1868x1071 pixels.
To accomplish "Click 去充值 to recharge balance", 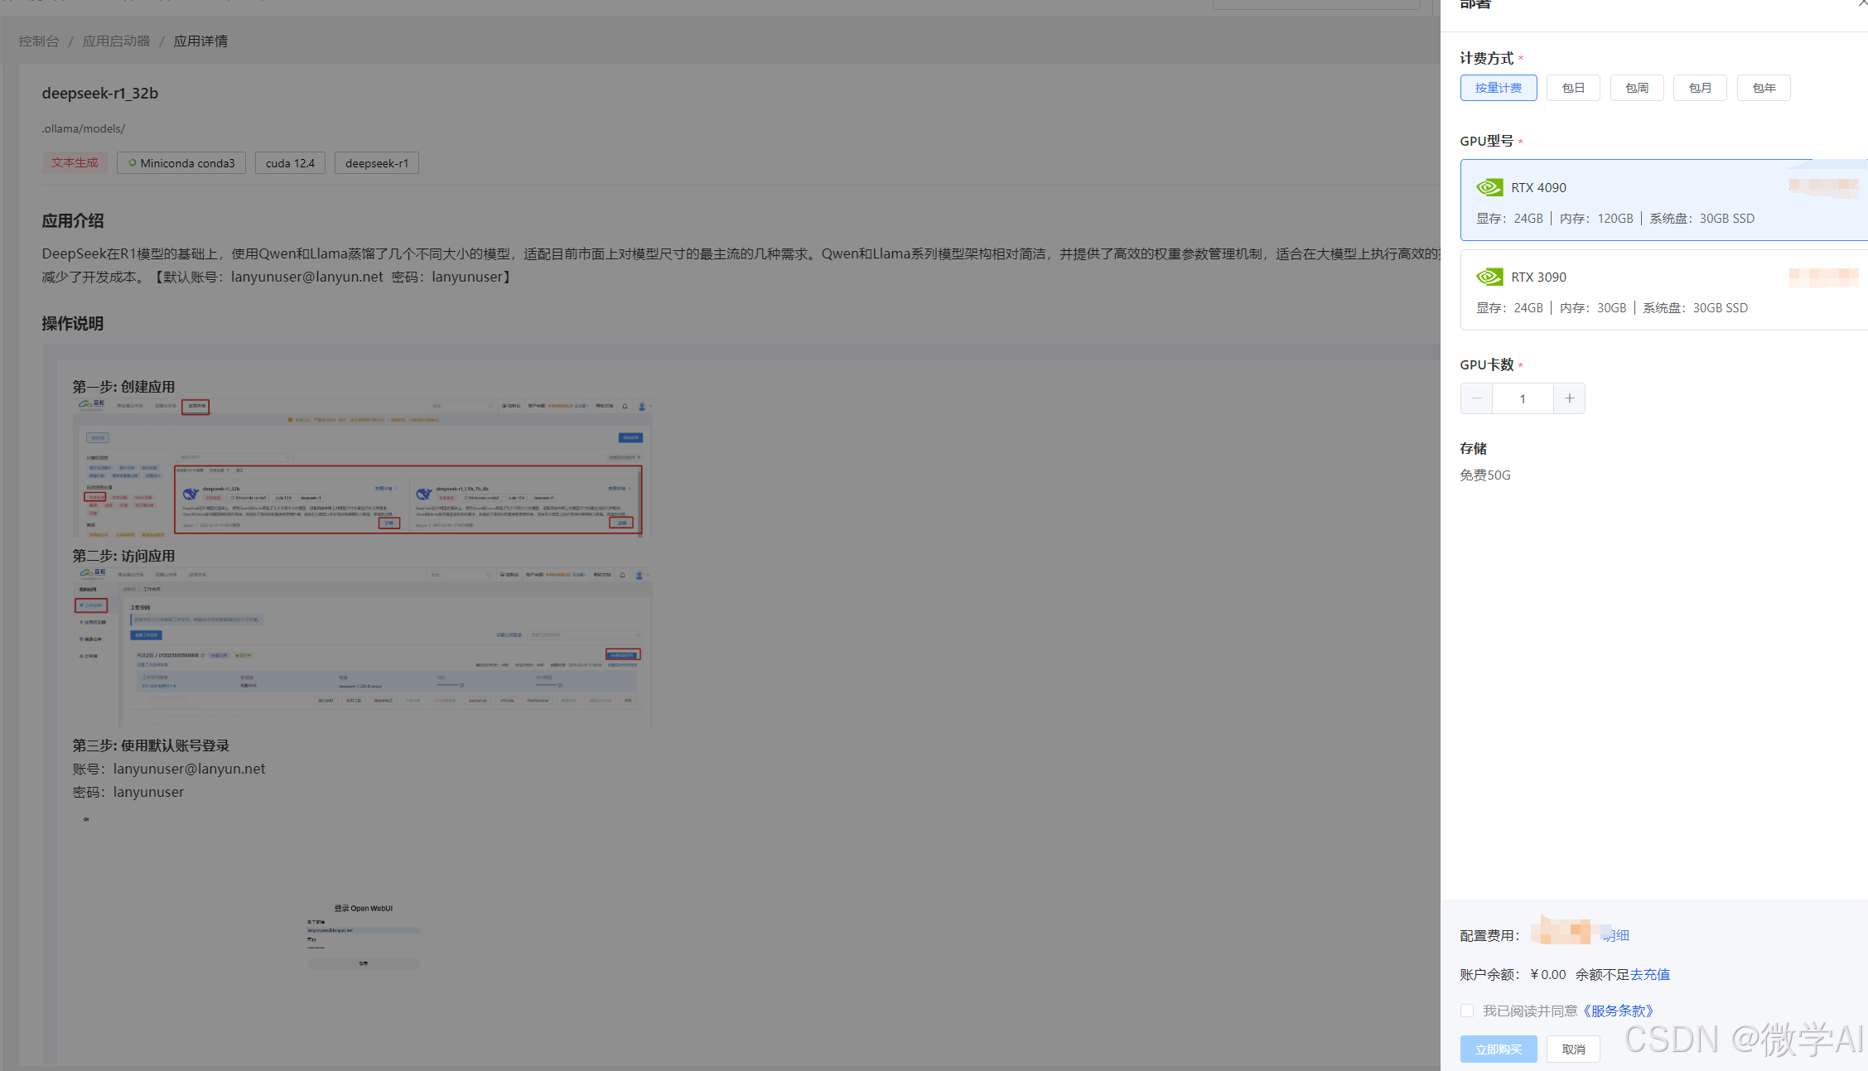I will coord(1649,974).
